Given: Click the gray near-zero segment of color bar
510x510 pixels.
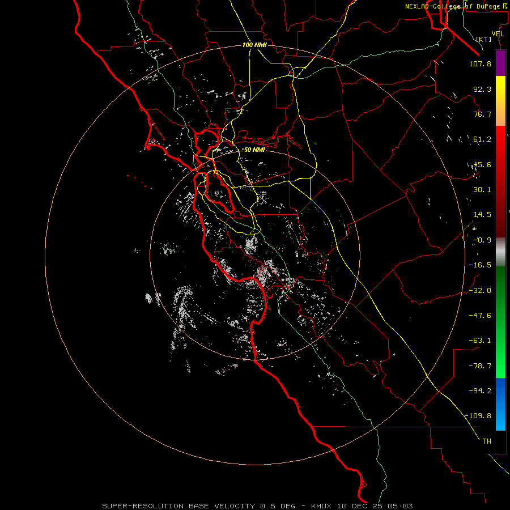Looking at the screenshot, I should (500, 252).
